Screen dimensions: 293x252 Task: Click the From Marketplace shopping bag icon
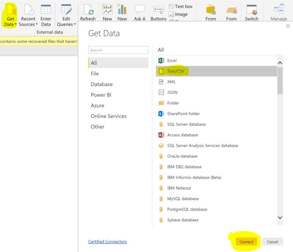(x=211, y=10)
